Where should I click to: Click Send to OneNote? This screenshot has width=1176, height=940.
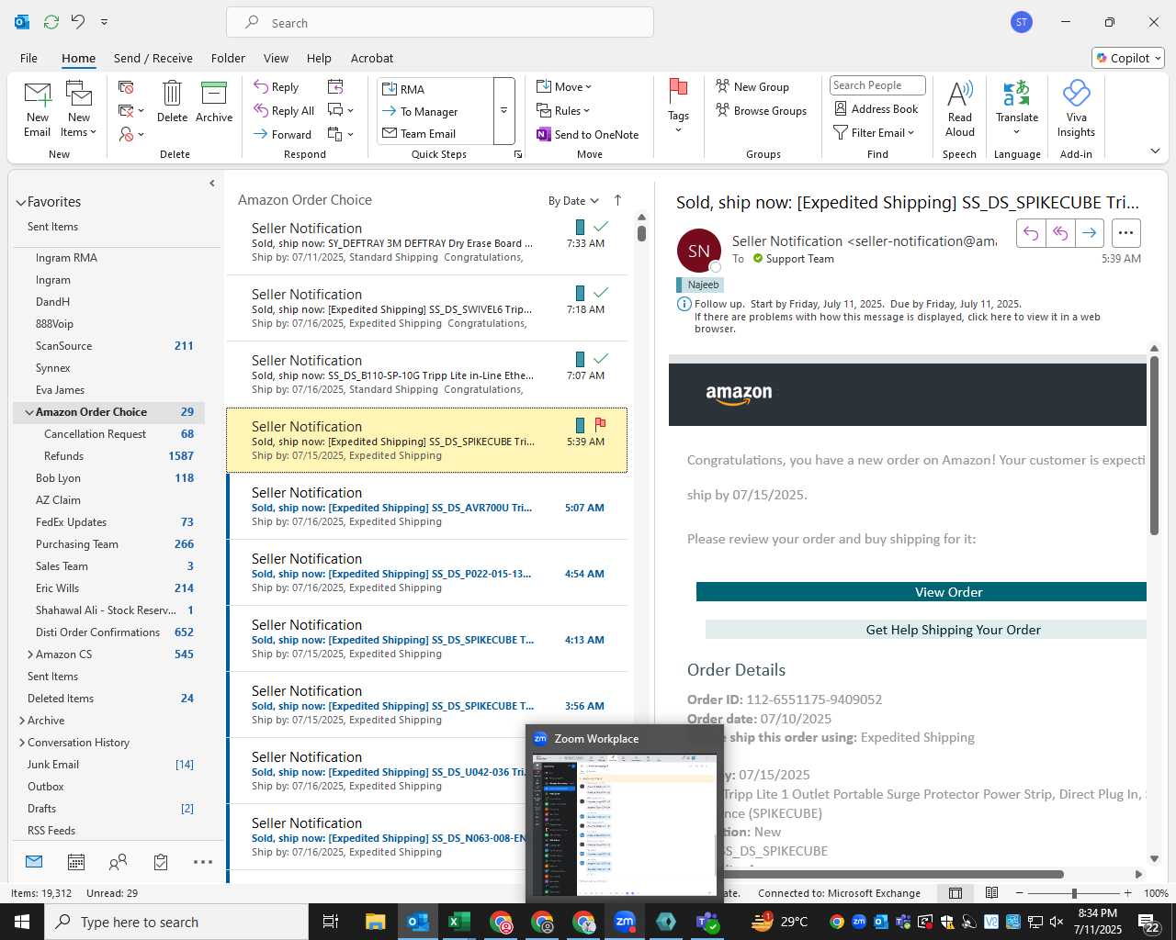point(588,134)
